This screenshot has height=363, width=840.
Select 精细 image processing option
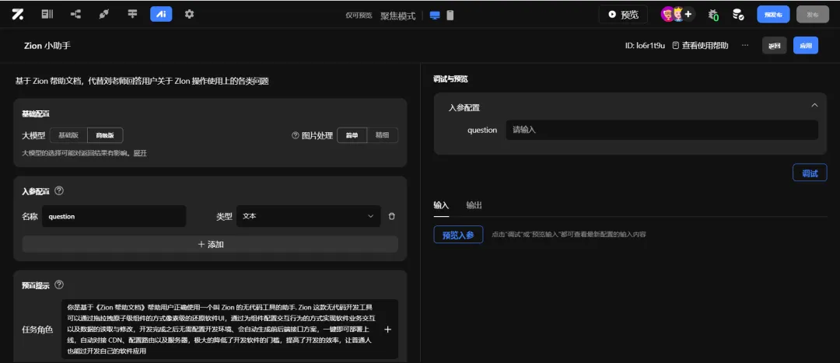click(x=383, y=135)
